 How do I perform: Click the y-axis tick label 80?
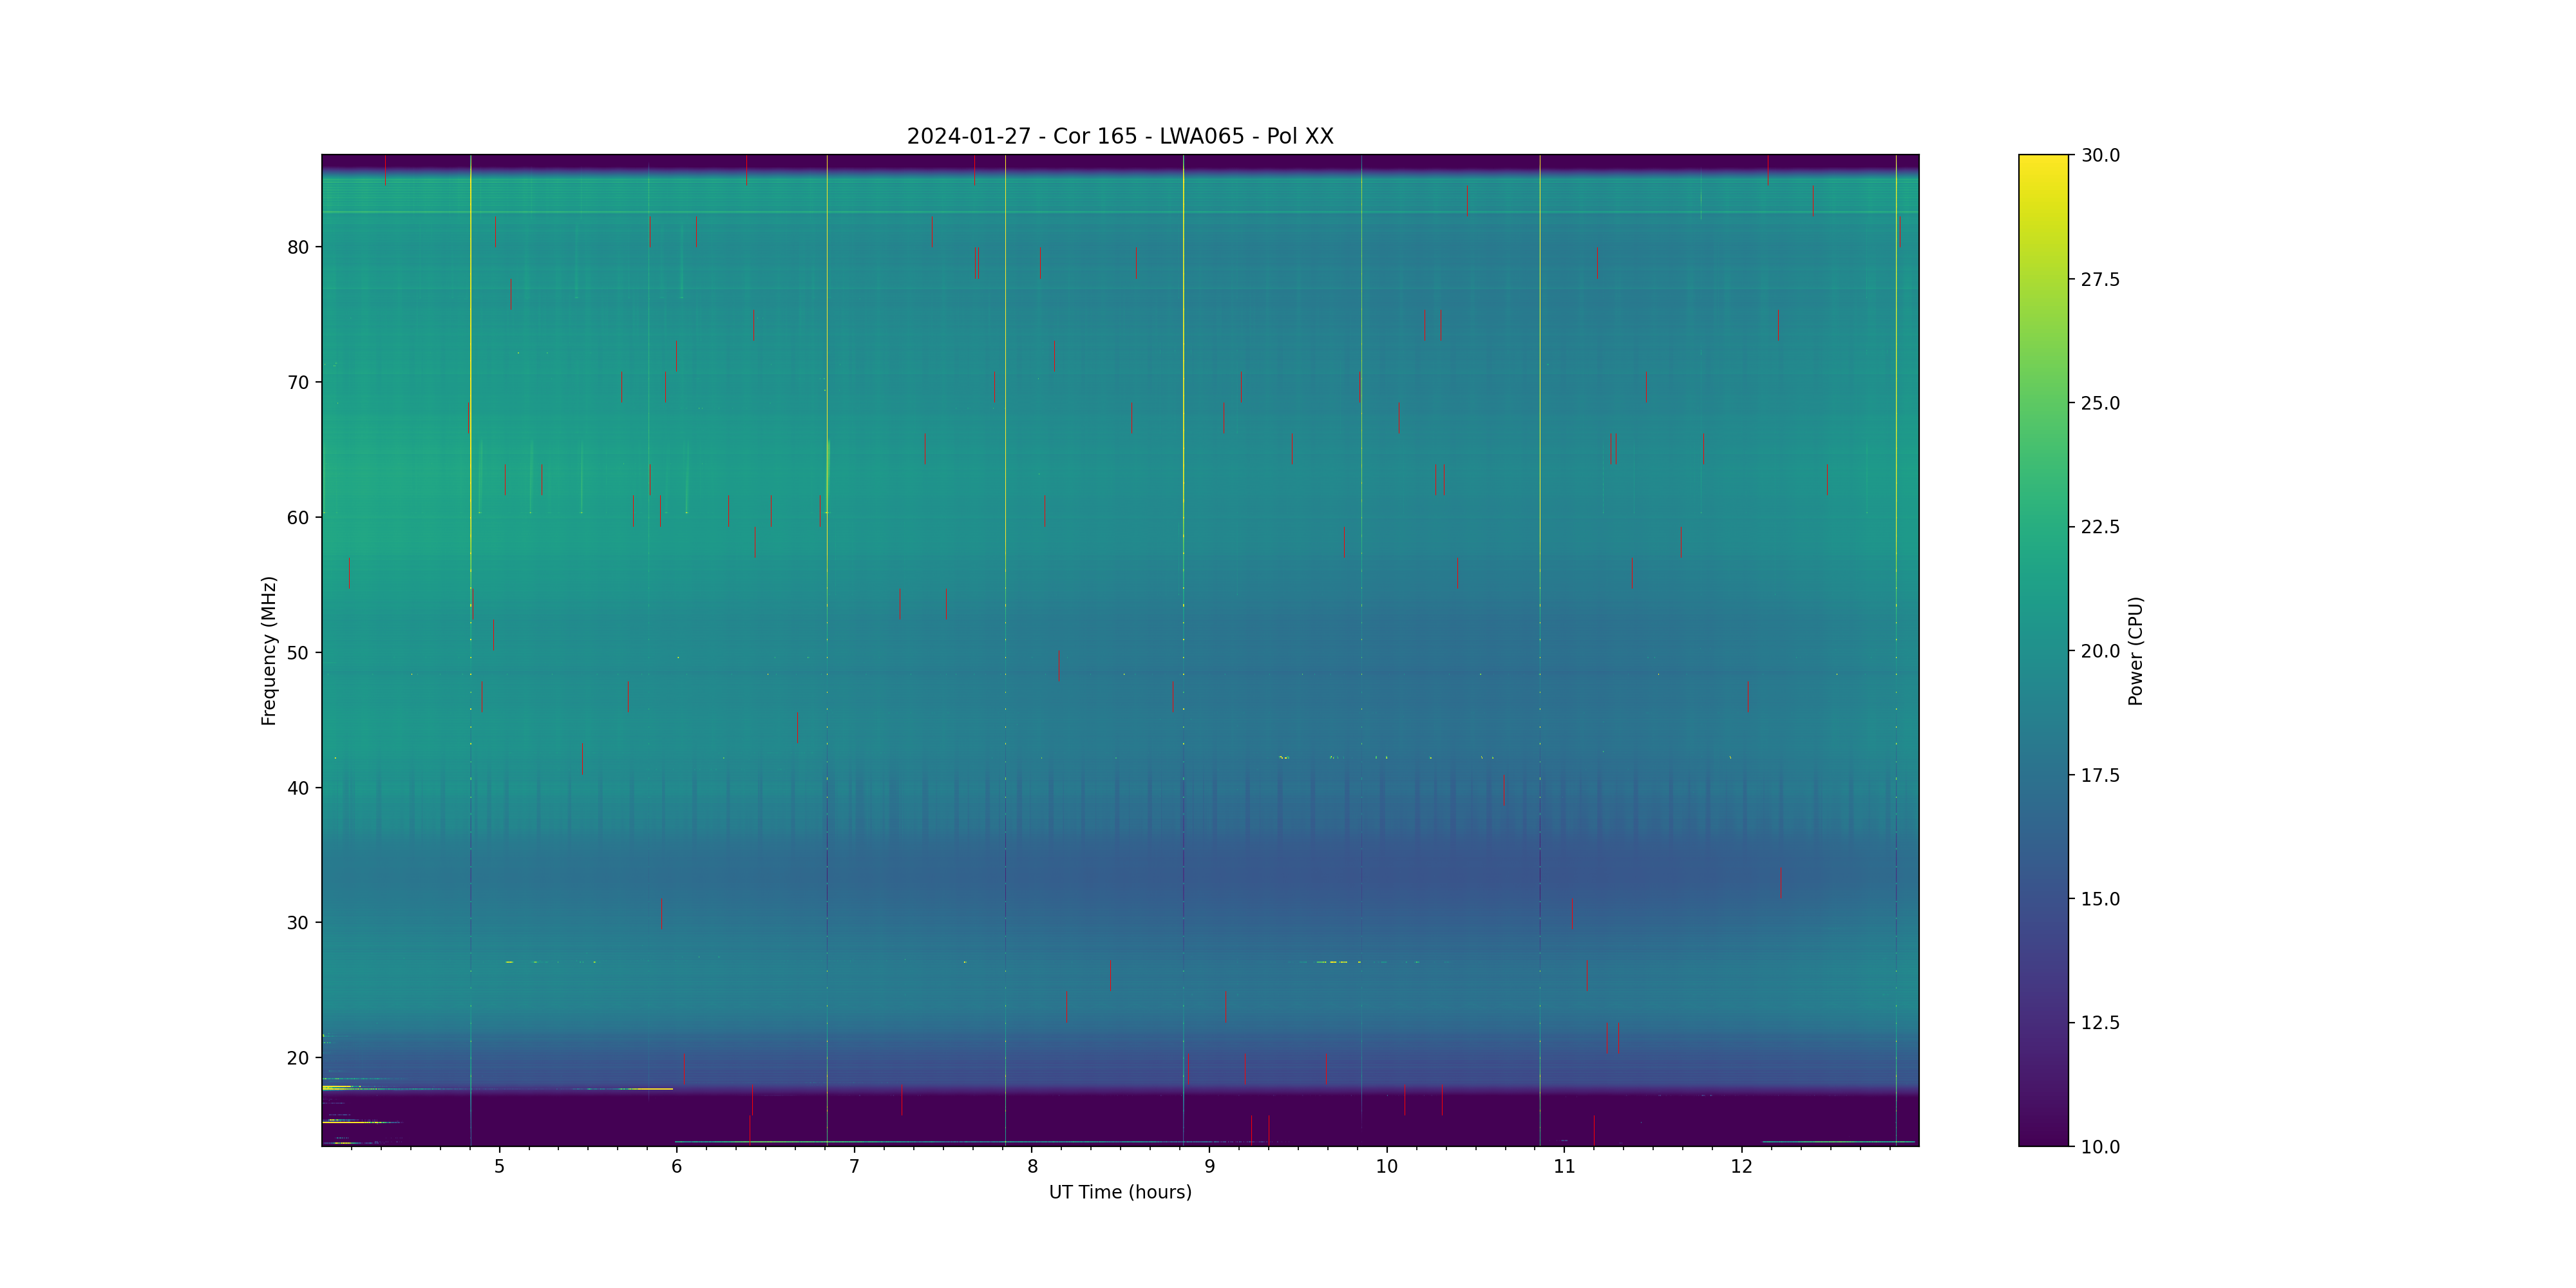(x=298, y=247)
